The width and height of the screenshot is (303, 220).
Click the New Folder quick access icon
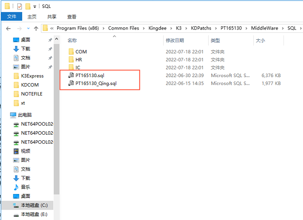[28, 6]
